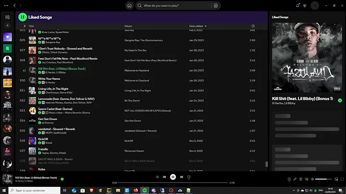Sort the list by the Title column
346x194 pixels.
tap(31, 26)
